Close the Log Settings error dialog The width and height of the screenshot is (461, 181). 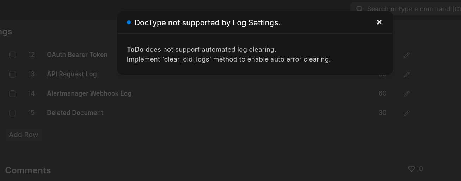pyautogui.click(x=379, y=22)
